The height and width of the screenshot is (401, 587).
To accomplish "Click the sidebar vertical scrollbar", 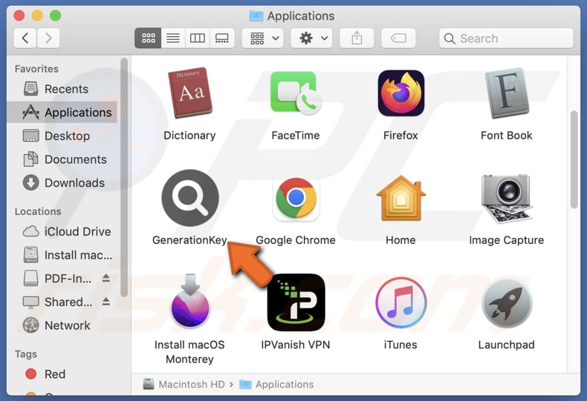I will coord(124,177).
